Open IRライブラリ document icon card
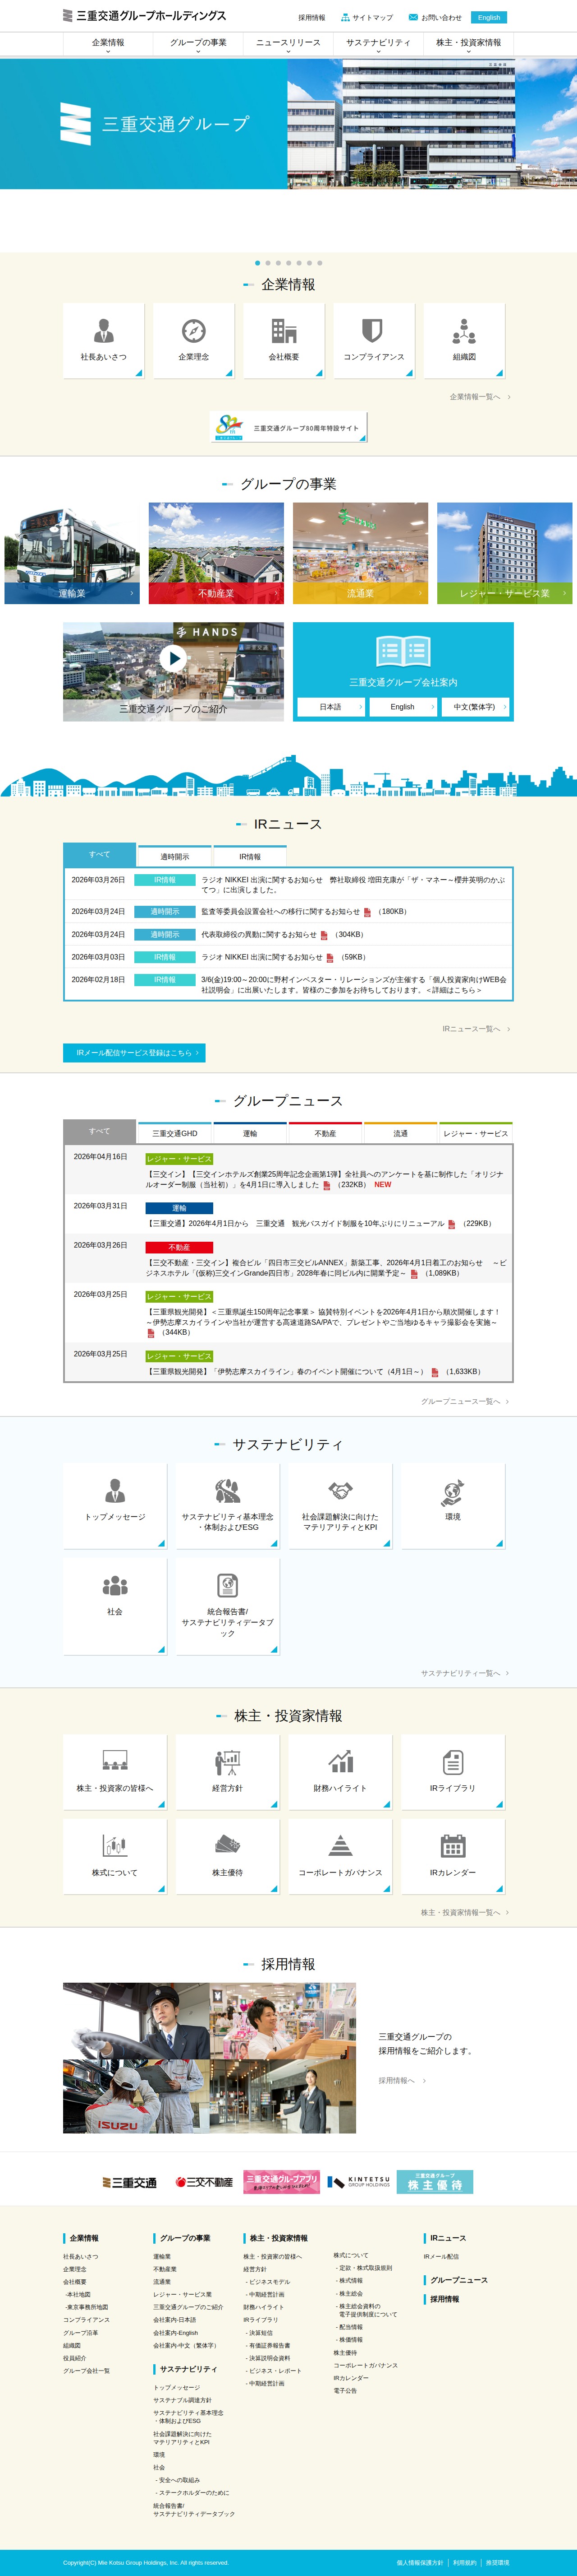Image resolution: width=577 pixels, height=2576 pixels. coord(452,1771)
